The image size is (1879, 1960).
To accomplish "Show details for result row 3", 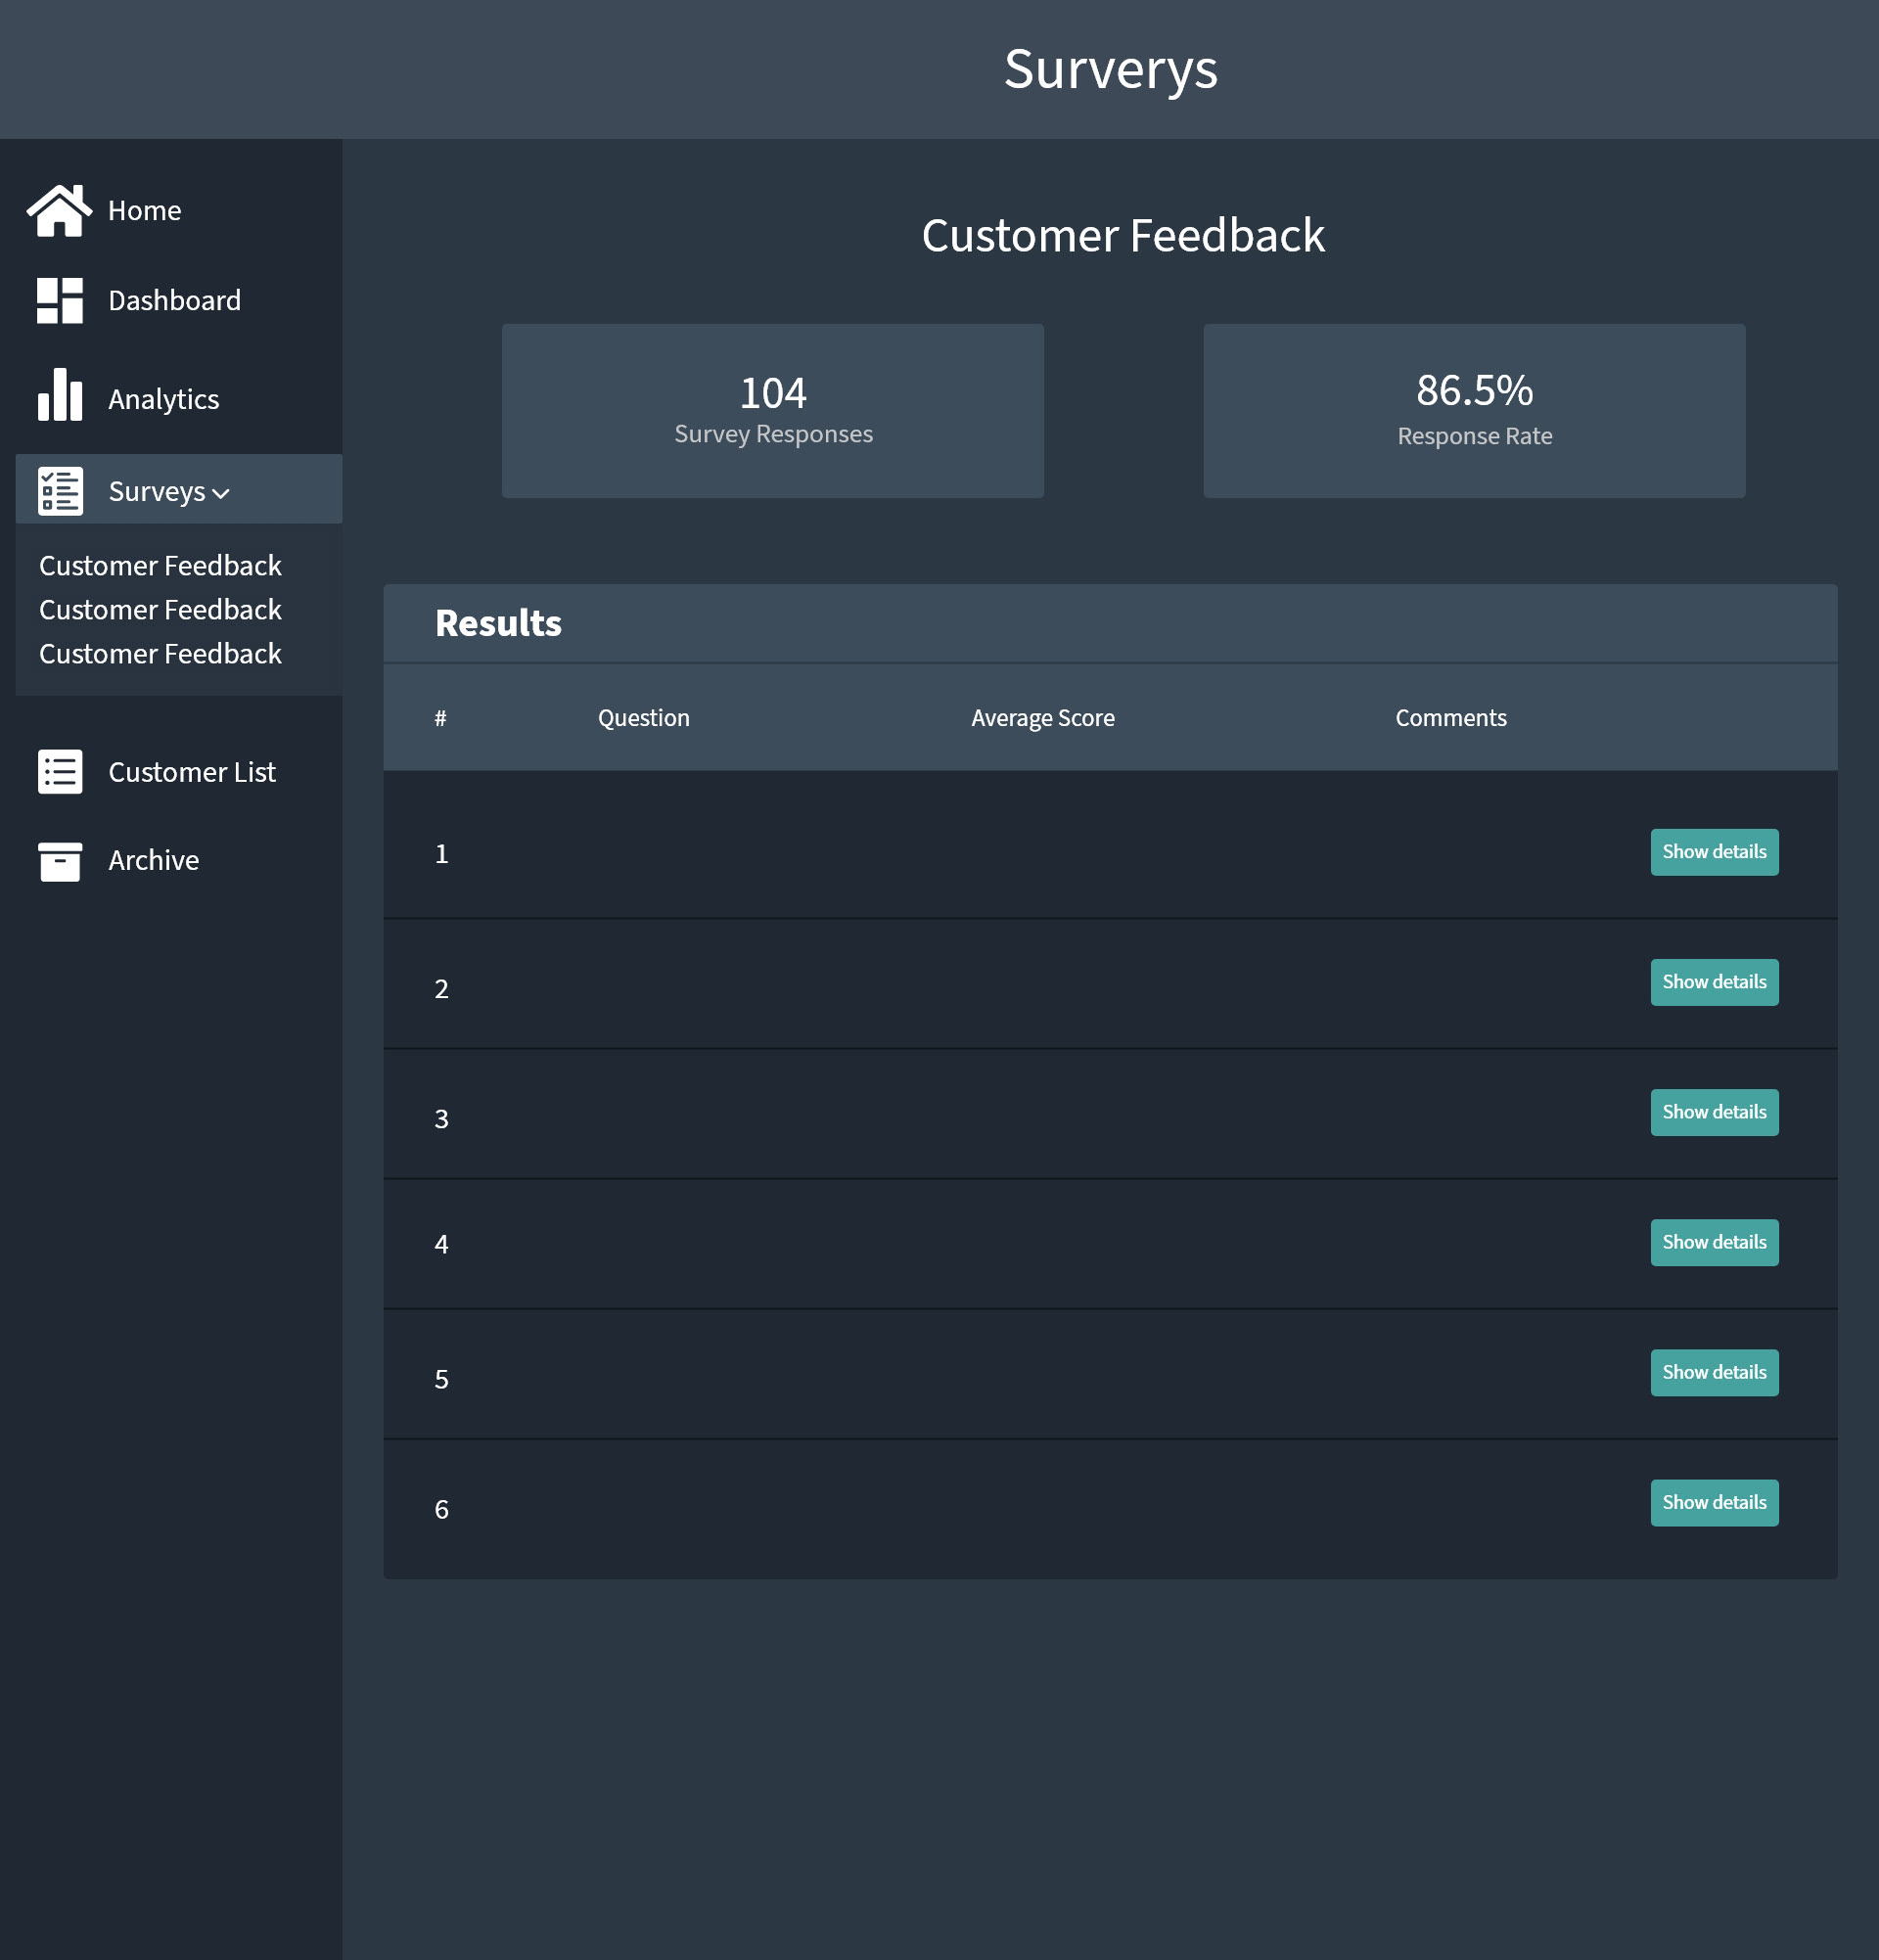I will pyautogui.click(x=1714, y=1112).
